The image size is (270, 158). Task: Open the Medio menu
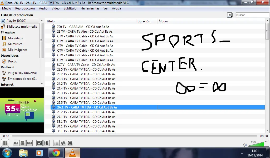(x=7, y=8)
